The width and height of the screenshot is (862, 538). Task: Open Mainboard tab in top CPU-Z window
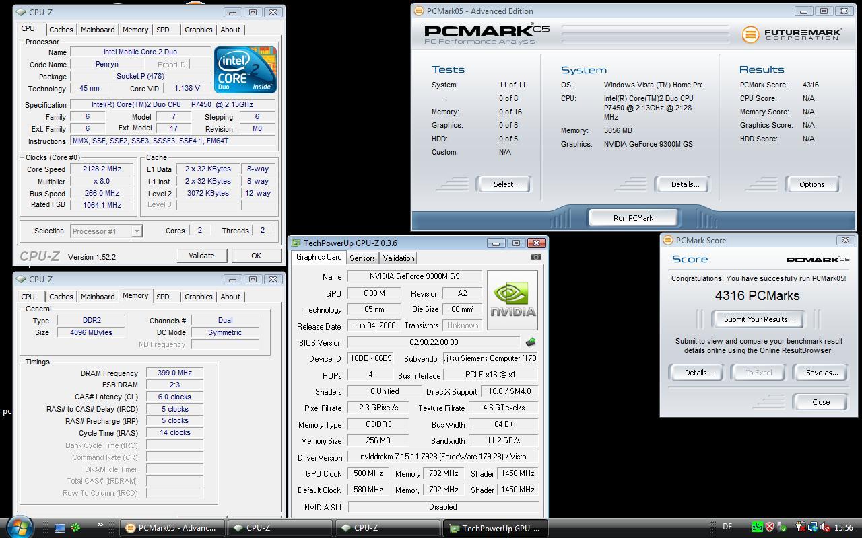click(98, 30)
